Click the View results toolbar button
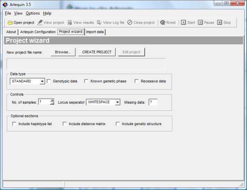 pyautogui.click(x=81, y=23)
